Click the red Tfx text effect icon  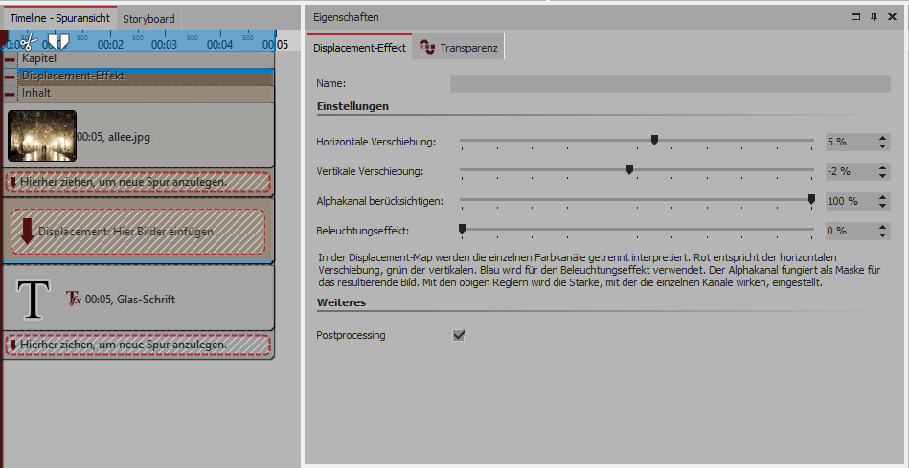click(x=71, y=299)
